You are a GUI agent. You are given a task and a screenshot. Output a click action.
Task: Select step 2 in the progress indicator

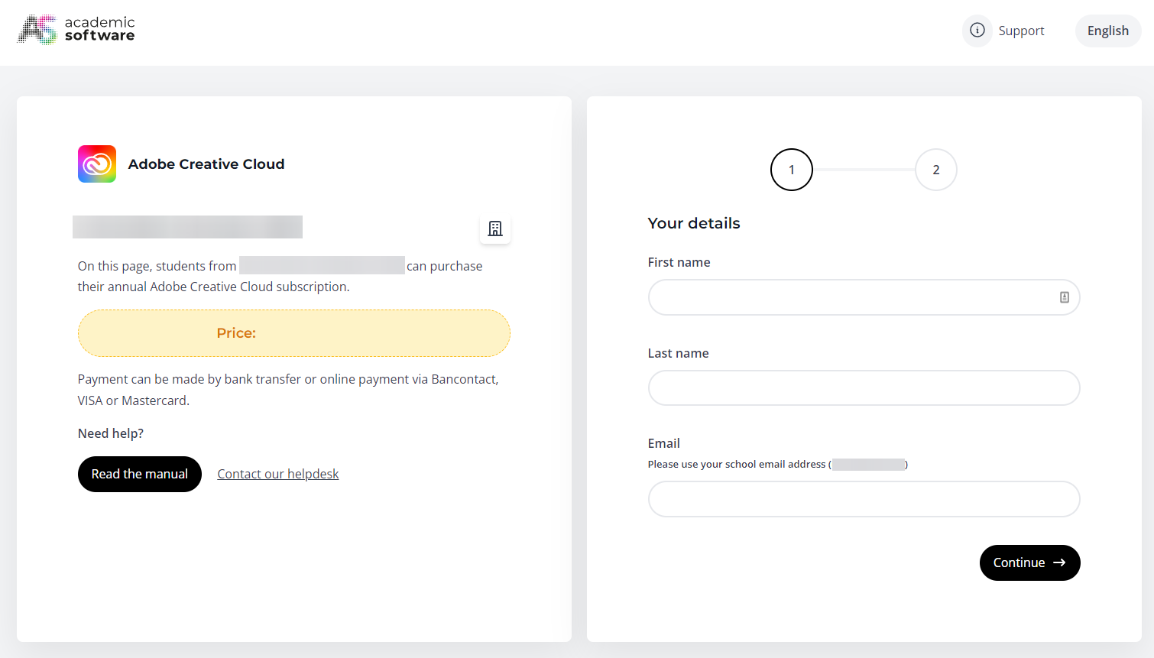point(936,170)
